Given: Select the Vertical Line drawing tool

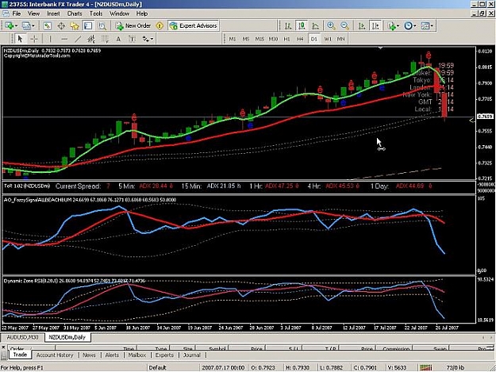Looking at the screenshot, I should click(x=50, y=39).
